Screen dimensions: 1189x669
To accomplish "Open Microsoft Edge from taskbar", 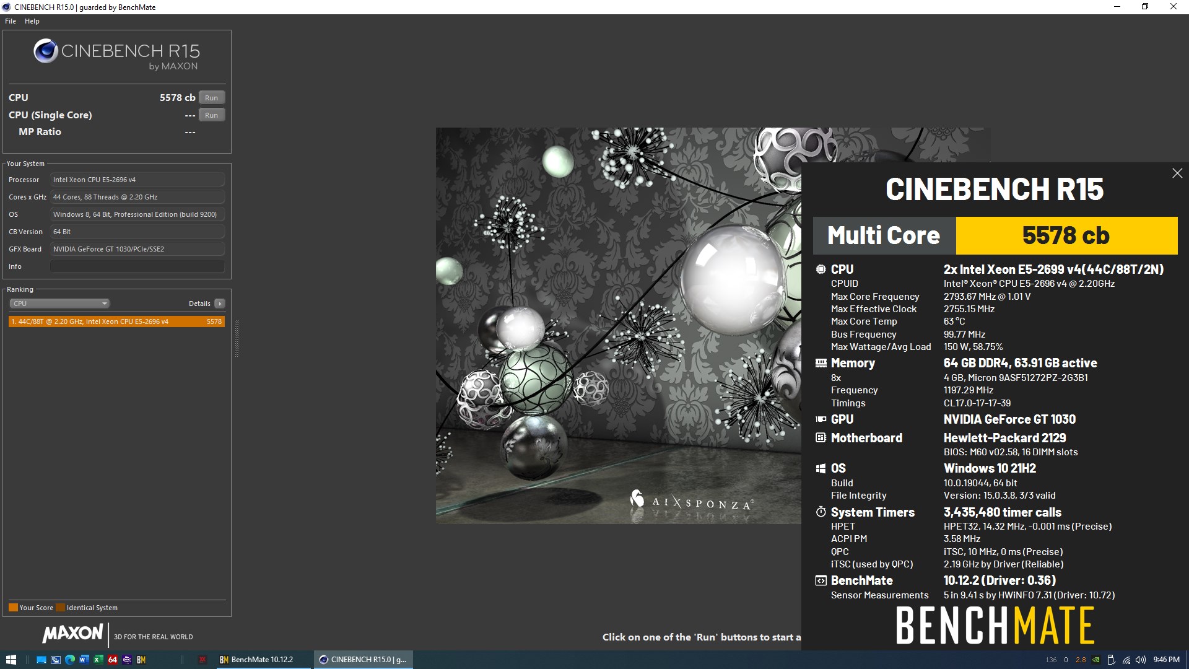I will click(x=70, y=660).
